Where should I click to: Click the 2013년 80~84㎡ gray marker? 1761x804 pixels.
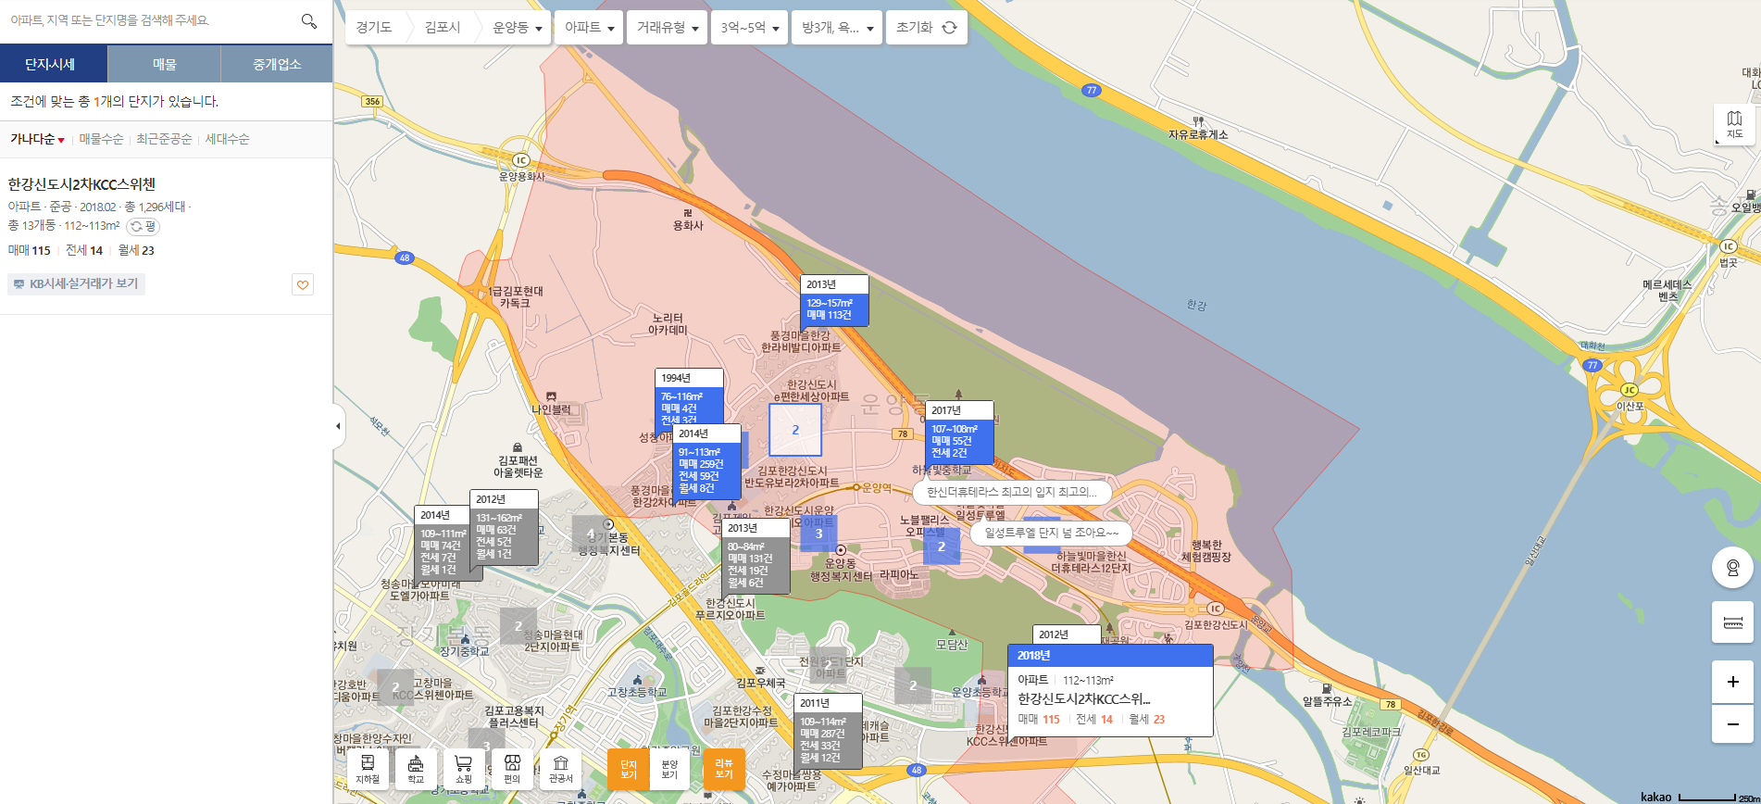(x=756, y=557)
